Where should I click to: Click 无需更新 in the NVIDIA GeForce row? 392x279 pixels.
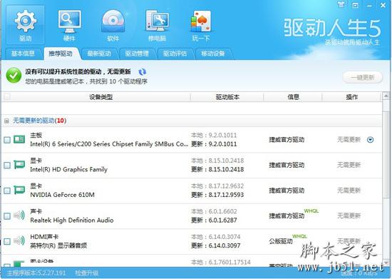pos(349,191)
